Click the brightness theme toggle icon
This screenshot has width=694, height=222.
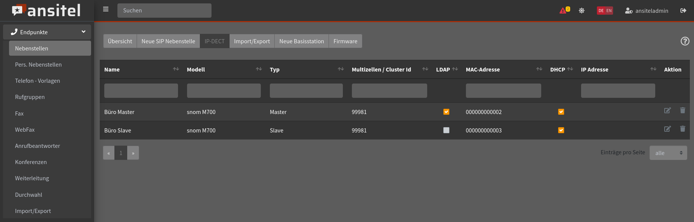click(x=581, y=11)
